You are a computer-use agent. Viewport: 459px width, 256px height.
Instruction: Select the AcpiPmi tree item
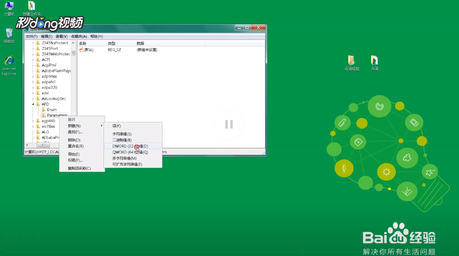coord(49,65)
